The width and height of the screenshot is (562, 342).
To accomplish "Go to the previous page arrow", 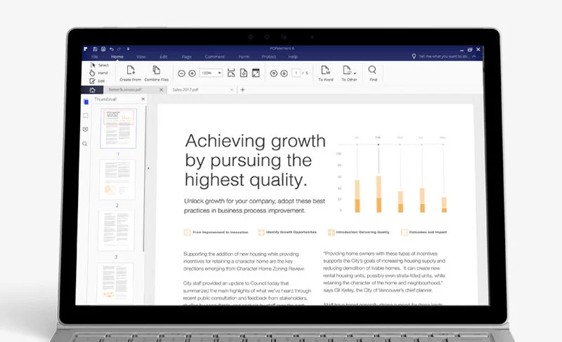I will click(x=273, y=73).
